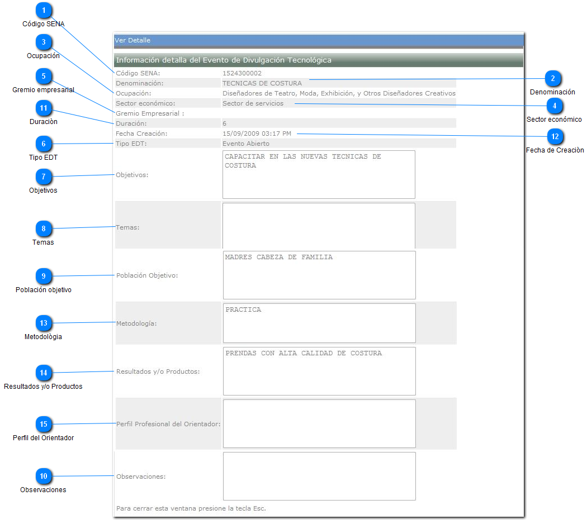Screen dimensions: 587x524
Task: Select the Ocupación value Diseñadores de Teatro
Action: pyautogui.click(x=339, y=93)
